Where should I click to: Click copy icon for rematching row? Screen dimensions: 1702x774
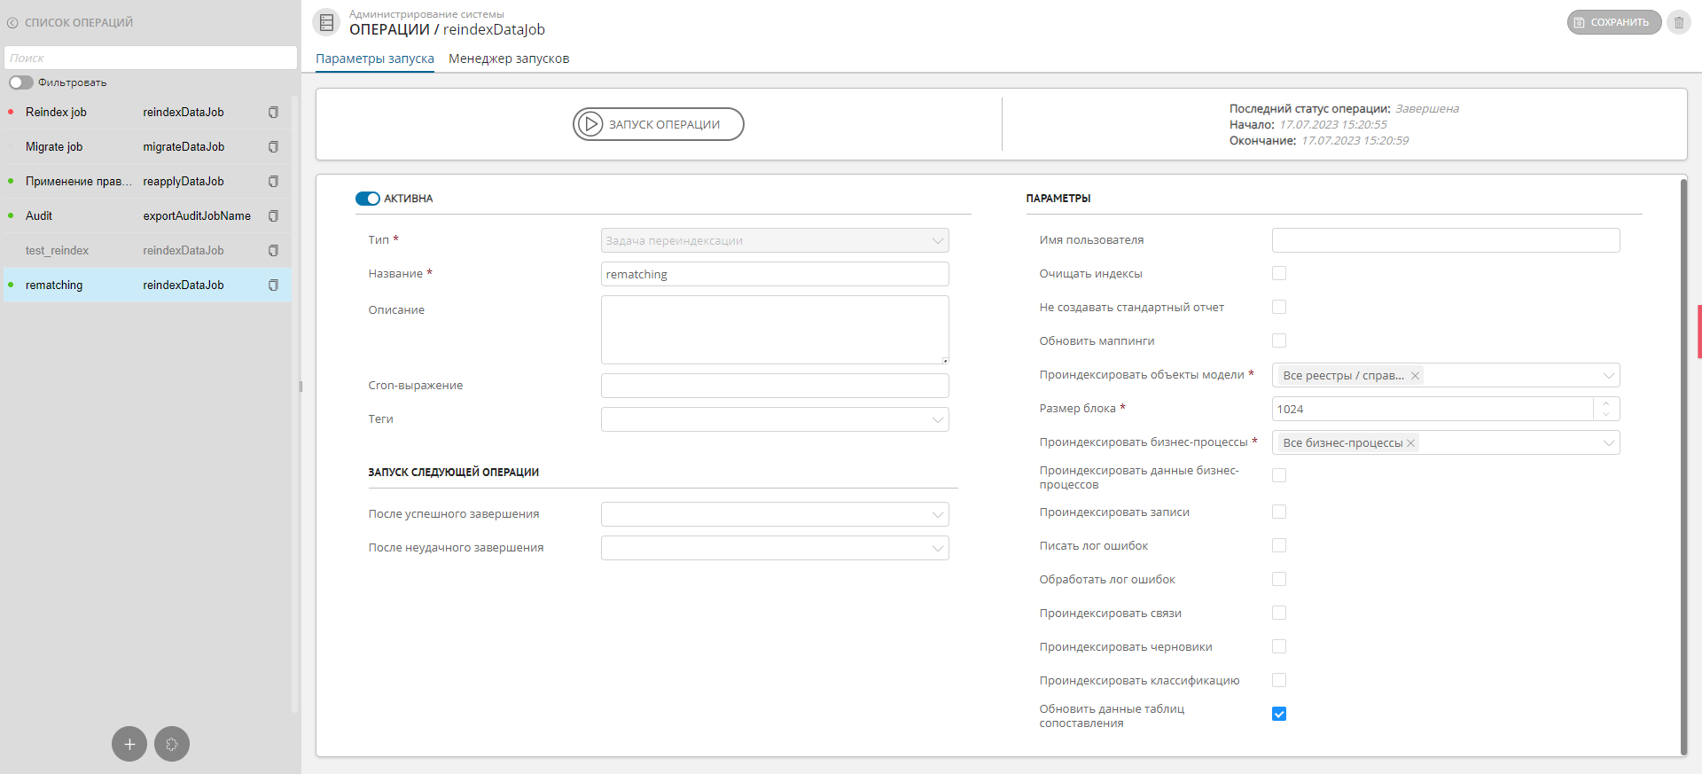(273, 285)
